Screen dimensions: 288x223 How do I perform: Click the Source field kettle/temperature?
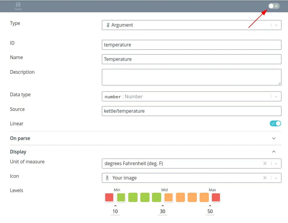click(191, 111)
